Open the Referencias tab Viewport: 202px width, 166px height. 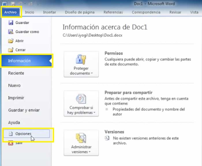tap(113, 12)
